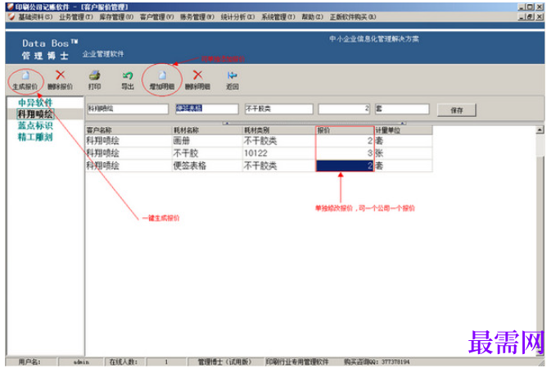Click the table scrollbar up arrow
The height and width of the screenshot is (368, 560).
(x=540, y=130)
